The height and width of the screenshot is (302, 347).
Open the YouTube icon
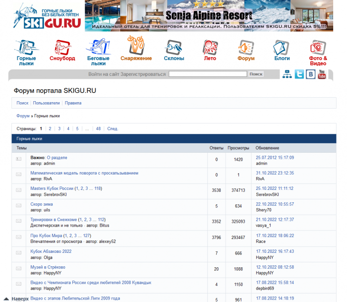322,74
